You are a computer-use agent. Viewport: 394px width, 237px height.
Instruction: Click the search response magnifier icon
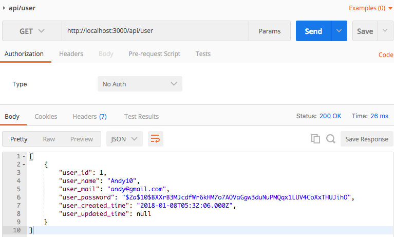330,139
